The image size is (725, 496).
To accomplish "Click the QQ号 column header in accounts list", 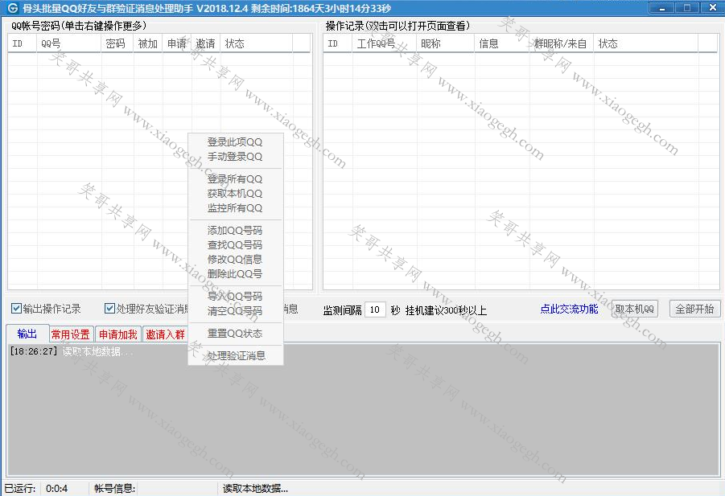I will pos(69,43).
